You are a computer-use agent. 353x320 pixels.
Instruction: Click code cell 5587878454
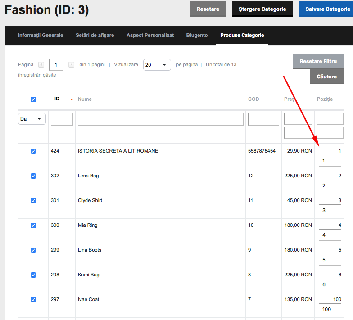(x=262, y=151)
